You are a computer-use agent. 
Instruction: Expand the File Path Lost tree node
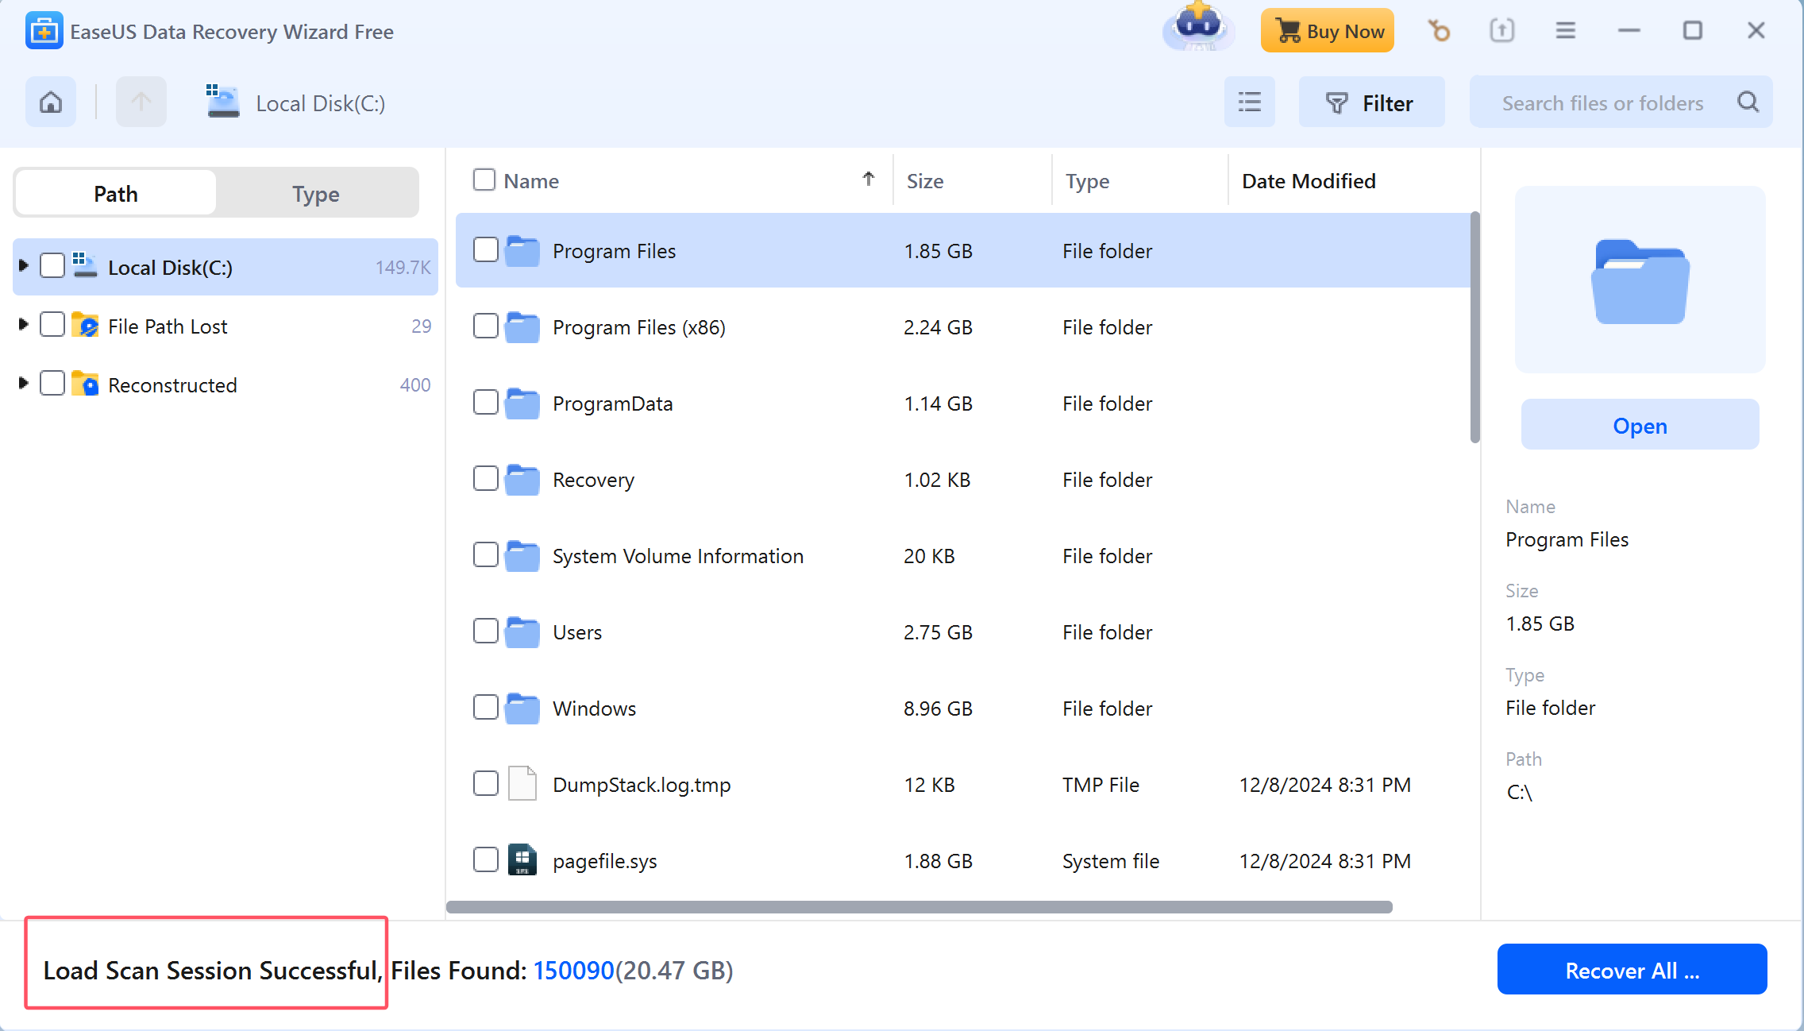23,325
